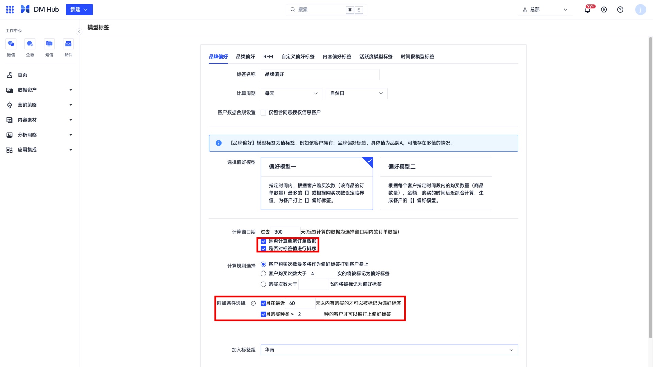Select 偏好模型二 card

click(436, 183)
